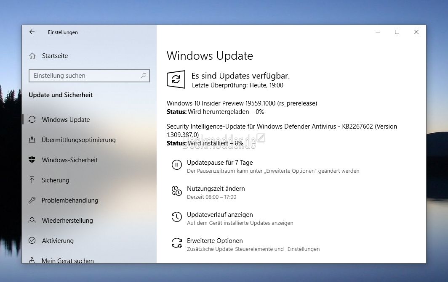Click the Windows Update page heading
Image resolution: width=448 pixels, height=282 pixels.
pos(210,55)
